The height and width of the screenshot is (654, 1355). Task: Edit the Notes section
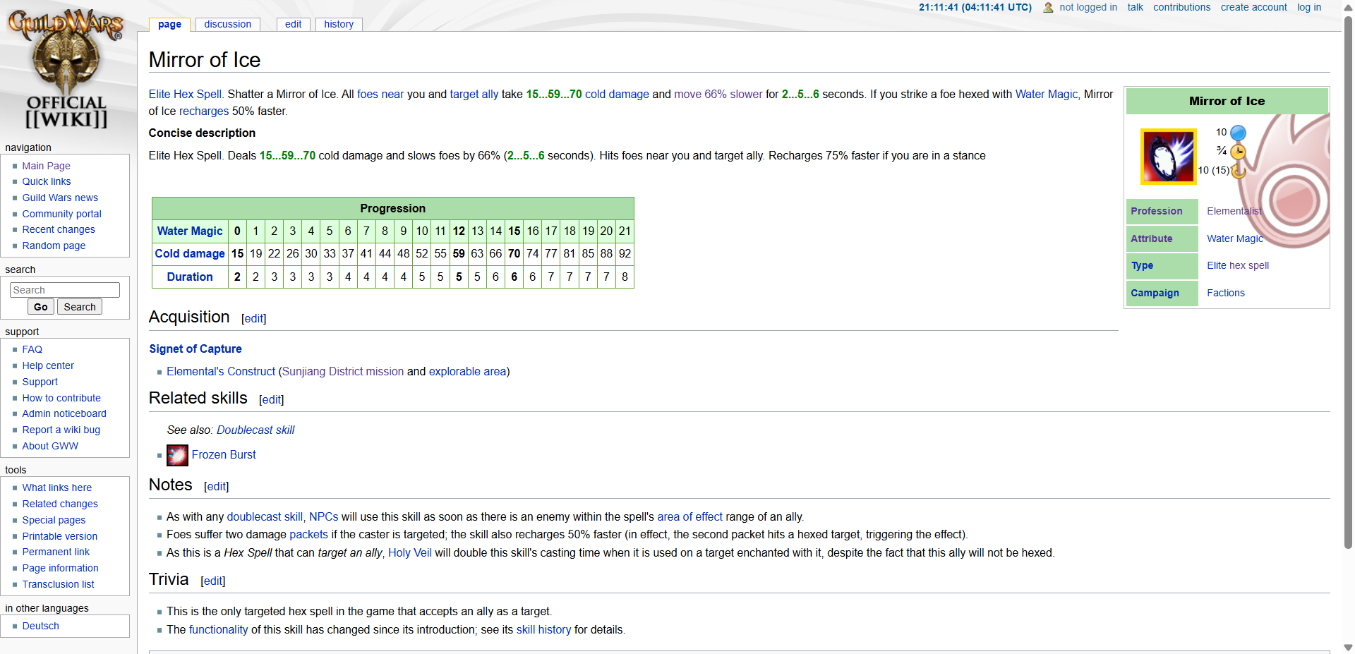217,487
